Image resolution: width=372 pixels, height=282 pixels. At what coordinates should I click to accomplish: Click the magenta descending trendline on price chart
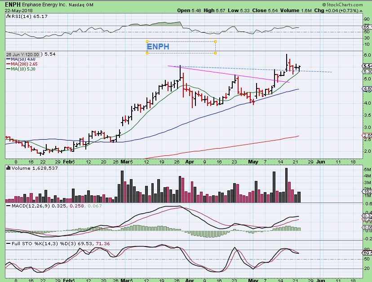pos(229,74)
